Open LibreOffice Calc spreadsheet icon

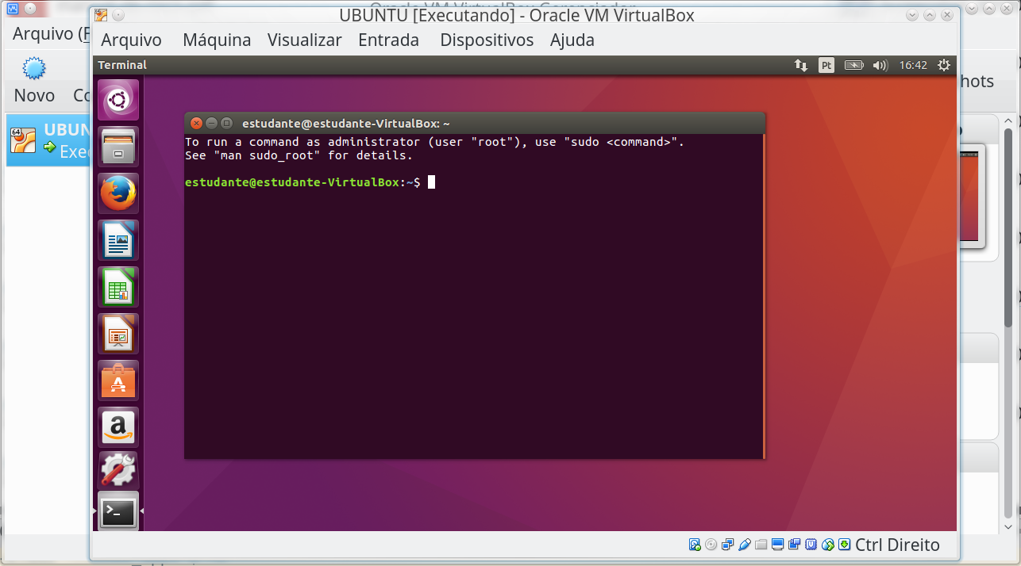coord(118,287)
